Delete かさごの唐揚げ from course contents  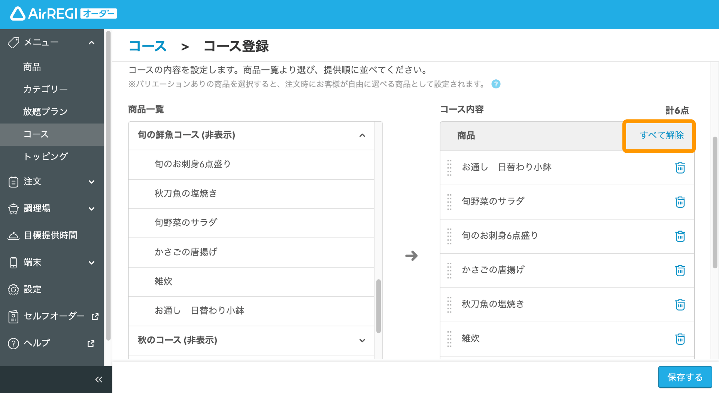click(x=680, y=270)
